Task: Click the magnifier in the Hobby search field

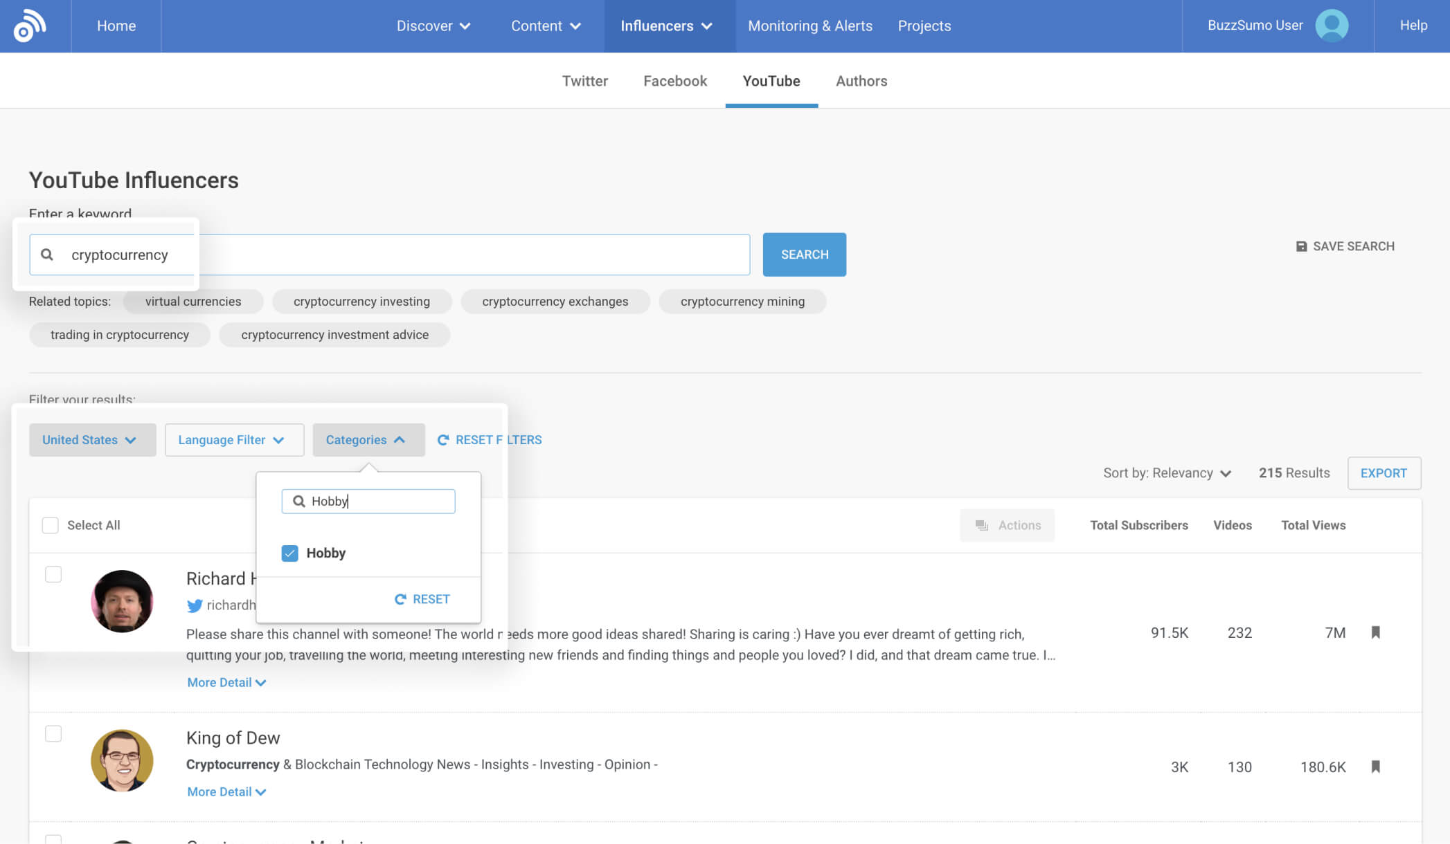Action: [x=298, y=501]
